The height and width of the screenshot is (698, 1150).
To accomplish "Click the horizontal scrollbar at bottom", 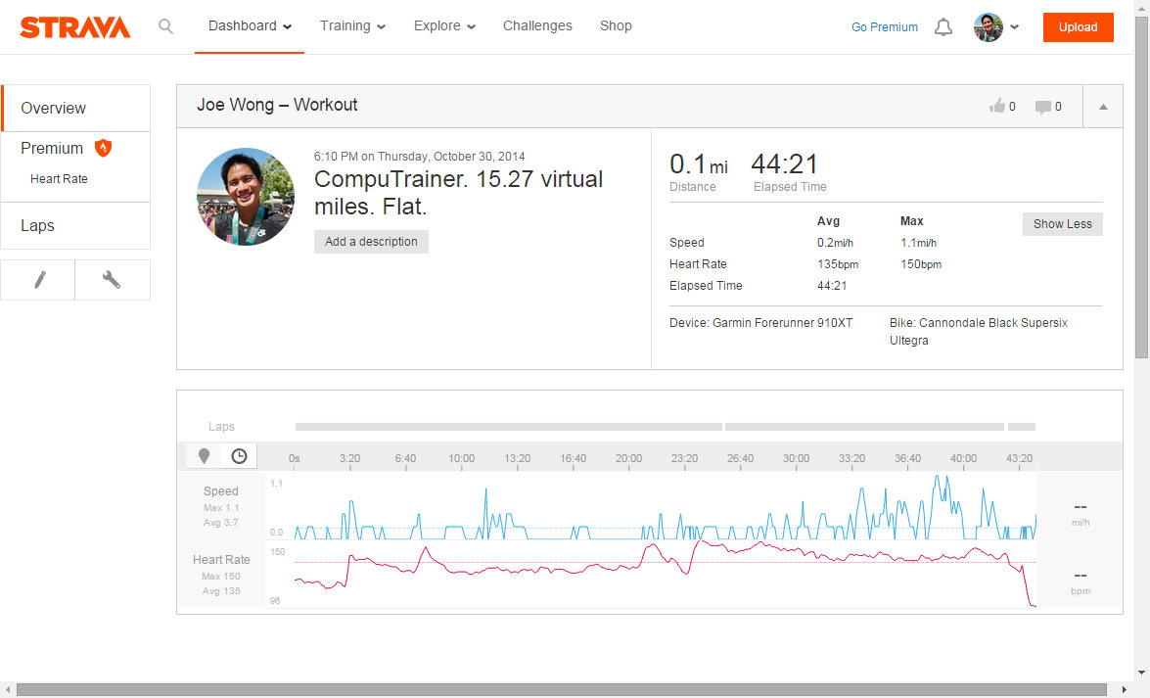I will [560, 690].
